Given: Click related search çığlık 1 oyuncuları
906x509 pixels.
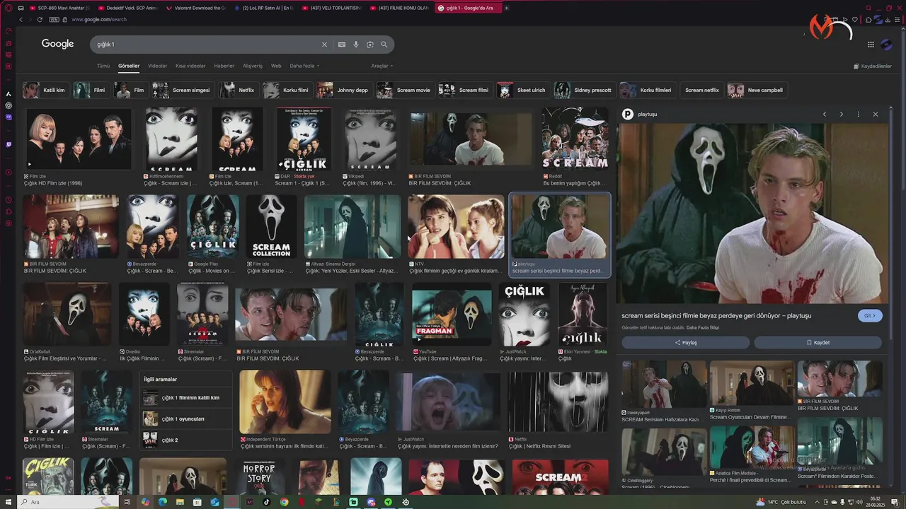Looking at the screenshot, I should (x=185, y=419).
